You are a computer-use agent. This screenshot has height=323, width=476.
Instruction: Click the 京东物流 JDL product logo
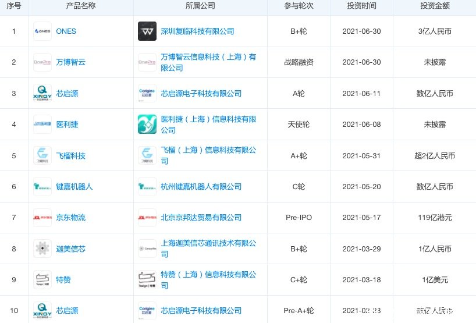pyautogui.click(x=42, y=218)
